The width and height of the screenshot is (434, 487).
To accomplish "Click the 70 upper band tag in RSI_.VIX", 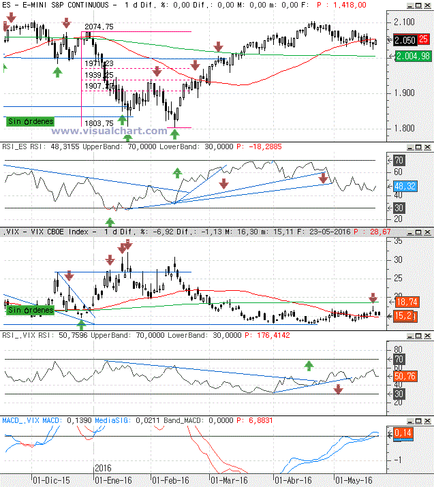I will (399, 360).
